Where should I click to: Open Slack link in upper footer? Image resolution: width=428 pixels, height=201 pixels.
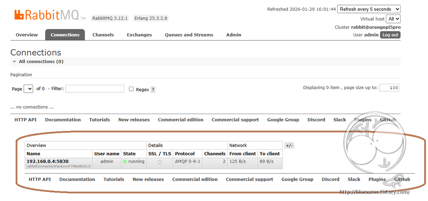(x=340, y=120)
